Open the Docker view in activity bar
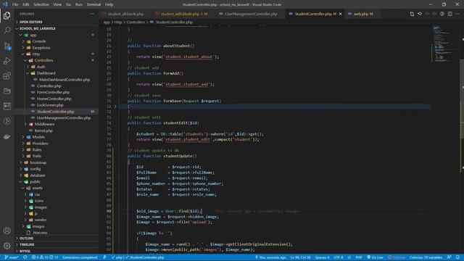This screenshot has height=261, width=464. 7,137
